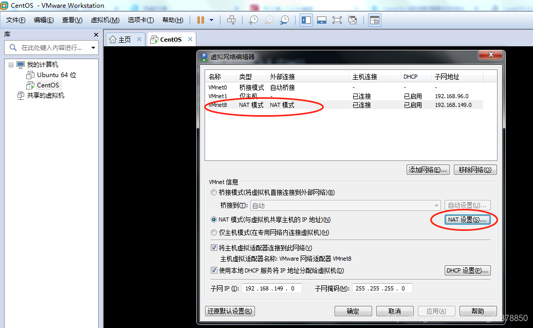The image size is (533, 328).
Task: Toggle the library sidebar view icon
Action: (x=306, y=20)
